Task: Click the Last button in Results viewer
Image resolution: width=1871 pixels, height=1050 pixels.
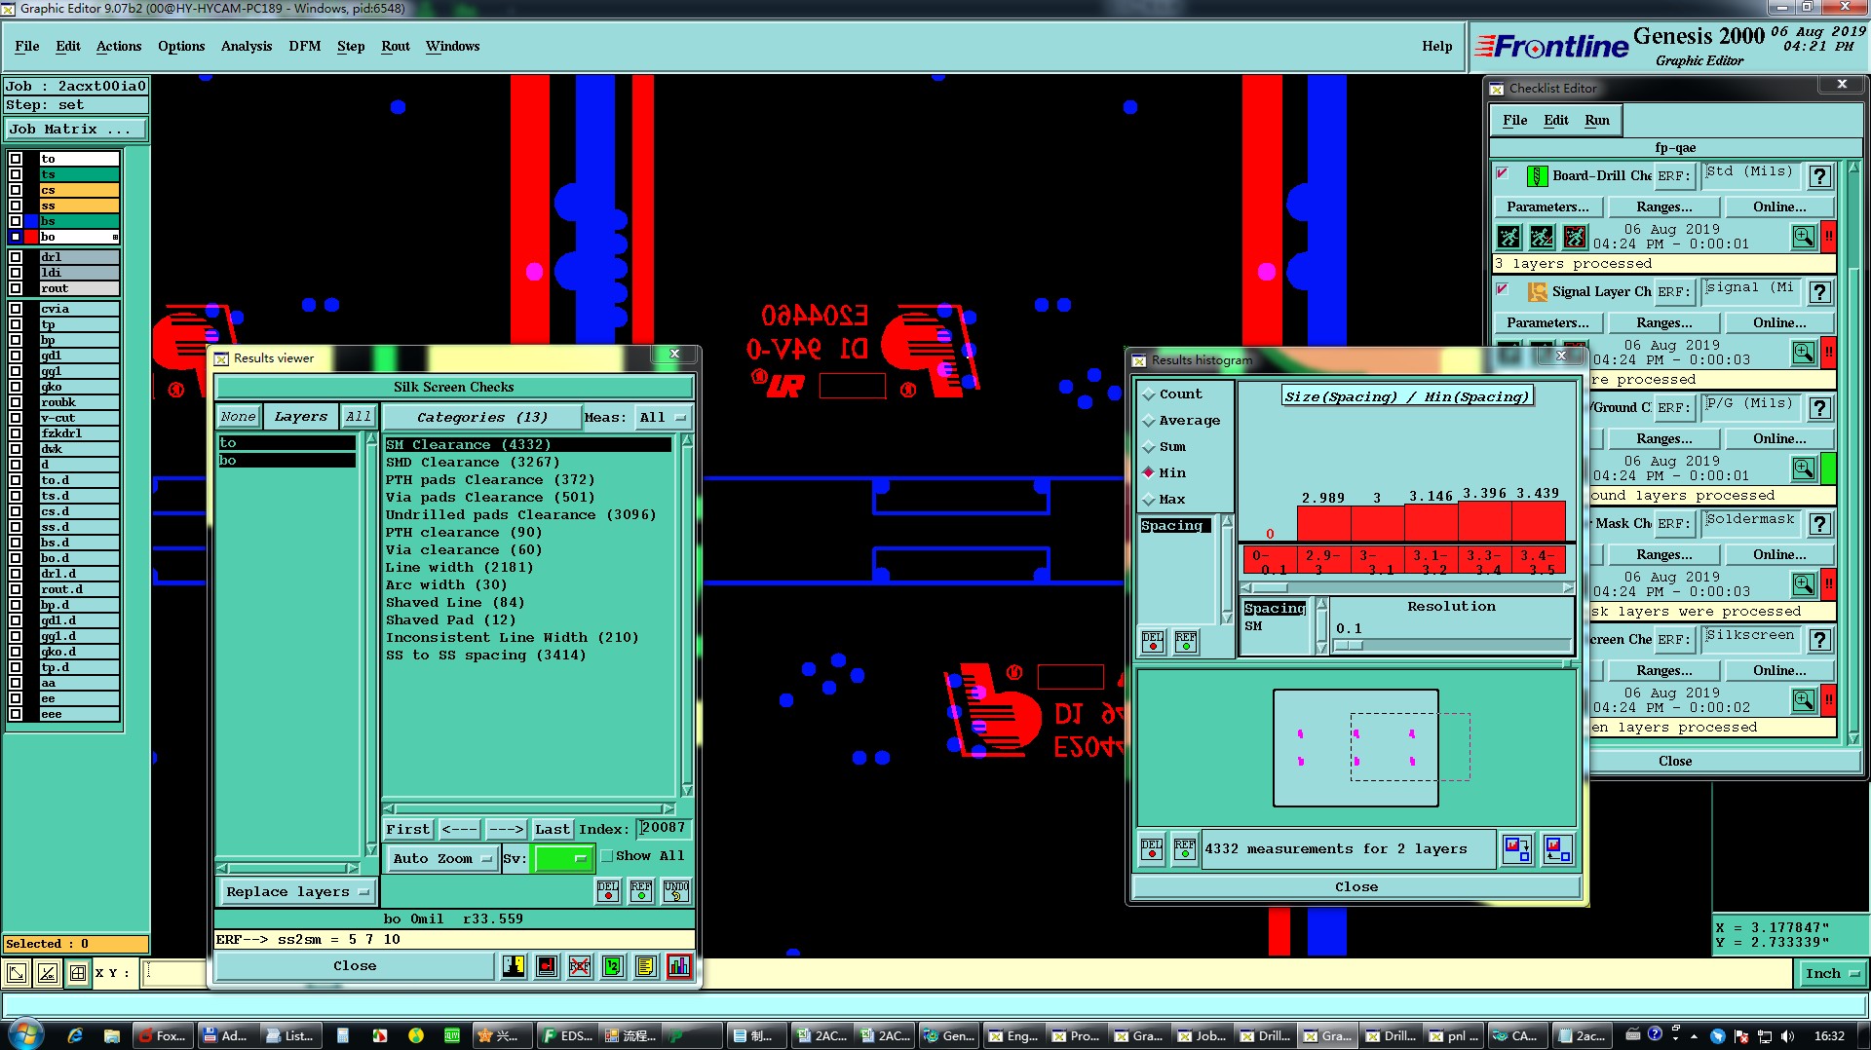Action: coord(552,829)
